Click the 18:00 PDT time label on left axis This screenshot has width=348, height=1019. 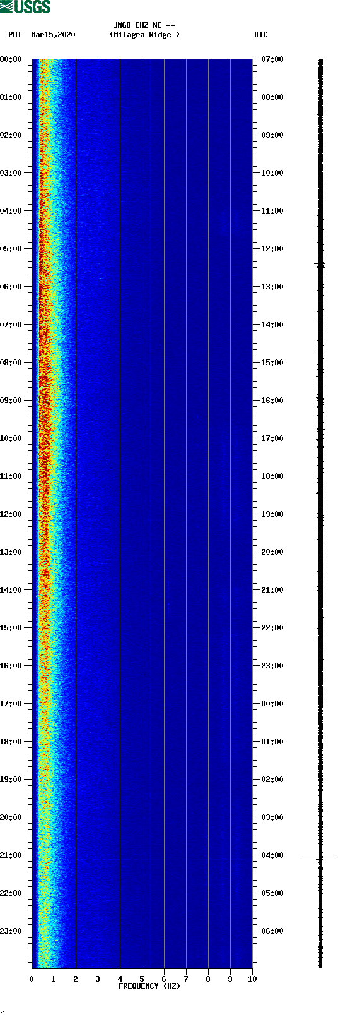11,742
